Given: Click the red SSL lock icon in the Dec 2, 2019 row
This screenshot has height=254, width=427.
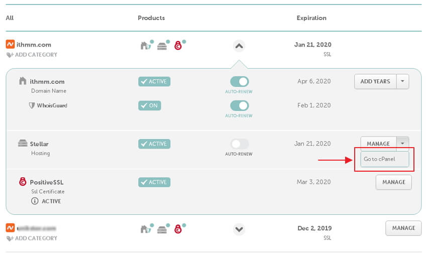Looking at the screenshot, I should point(178,229).
